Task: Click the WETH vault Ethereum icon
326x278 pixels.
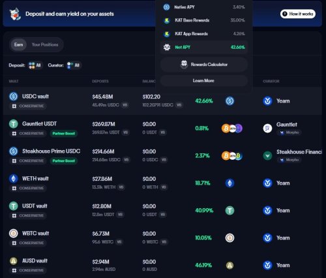Action: point(13,179)
